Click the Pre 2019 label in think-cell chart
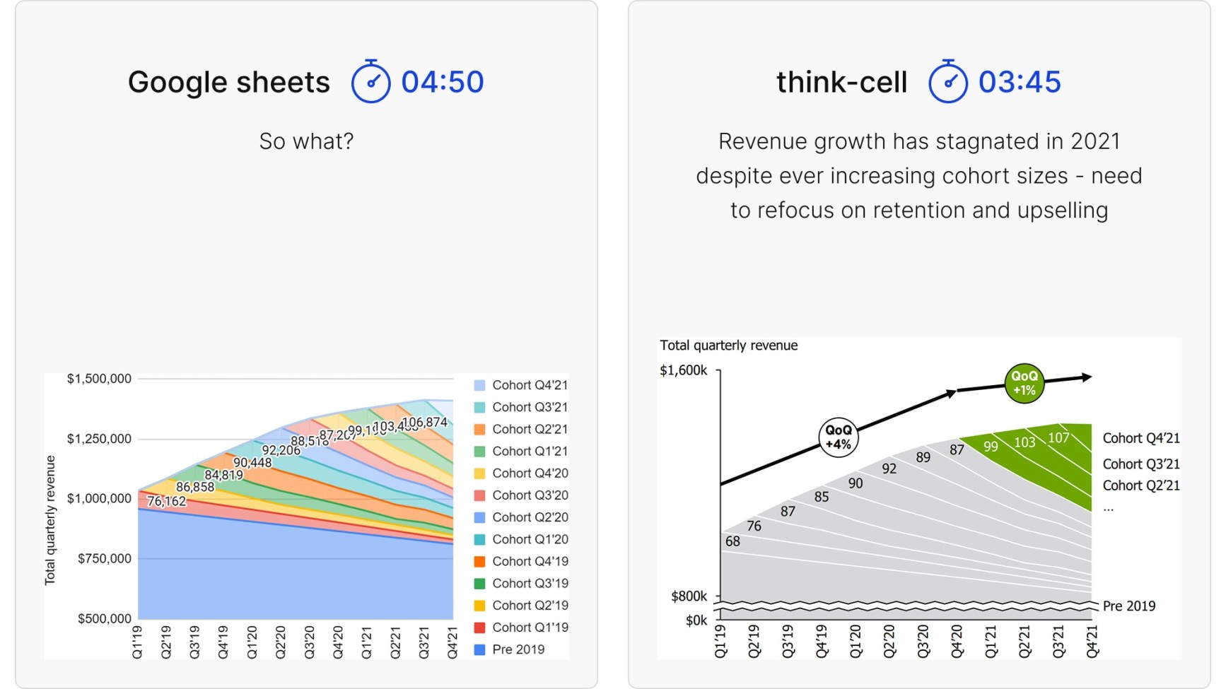This screenshot has height=689, width=1226. coord(1129,606)
